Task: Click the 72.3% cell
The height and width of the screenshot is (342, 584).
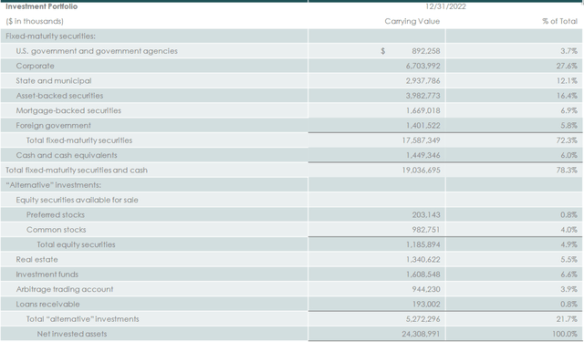Action: 567,140
